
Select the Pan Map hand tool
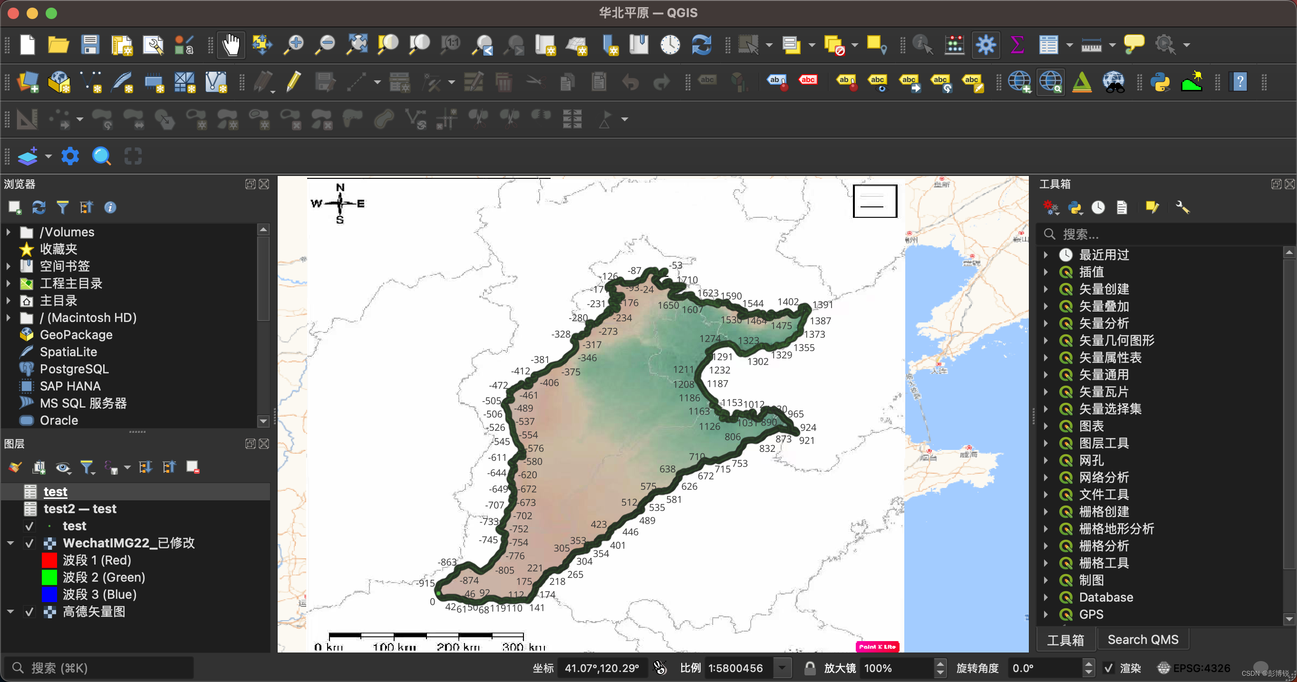(231, 45)
